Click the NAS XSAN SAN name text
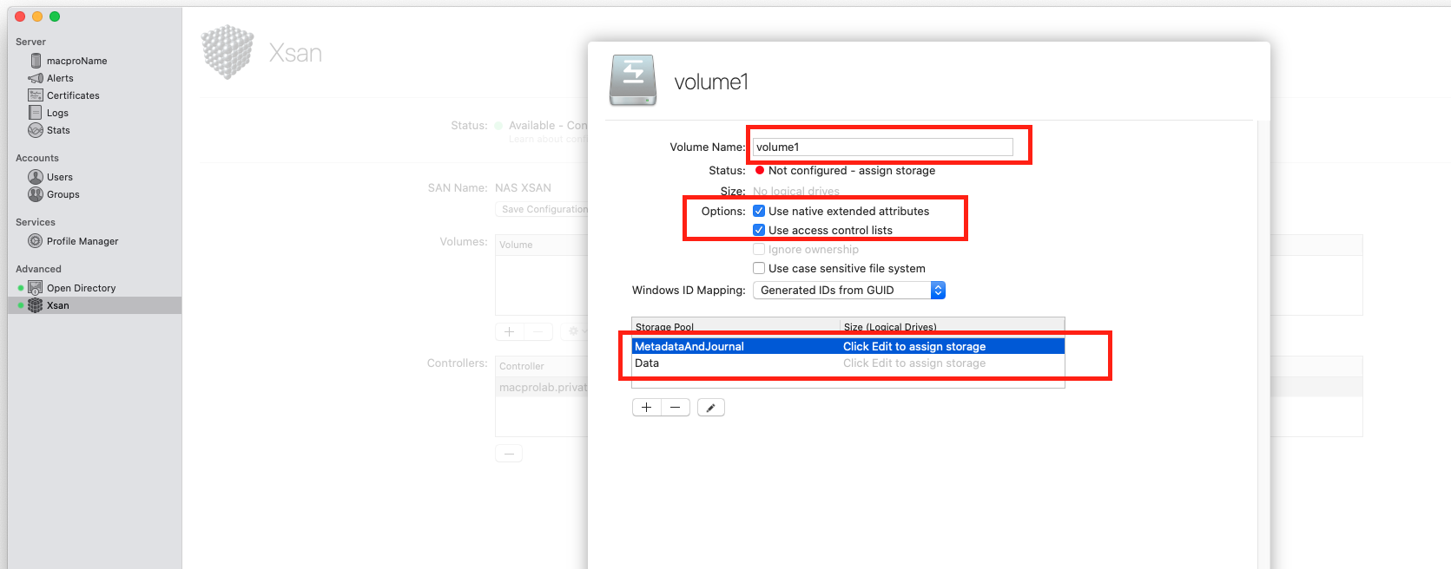Viewport: 1451px width, 569px height. (x=523, y=187)
